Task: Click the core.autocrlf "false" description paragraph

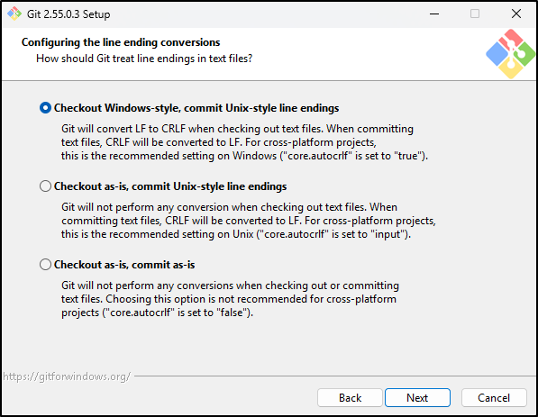Action: click(x=230, y=299)
